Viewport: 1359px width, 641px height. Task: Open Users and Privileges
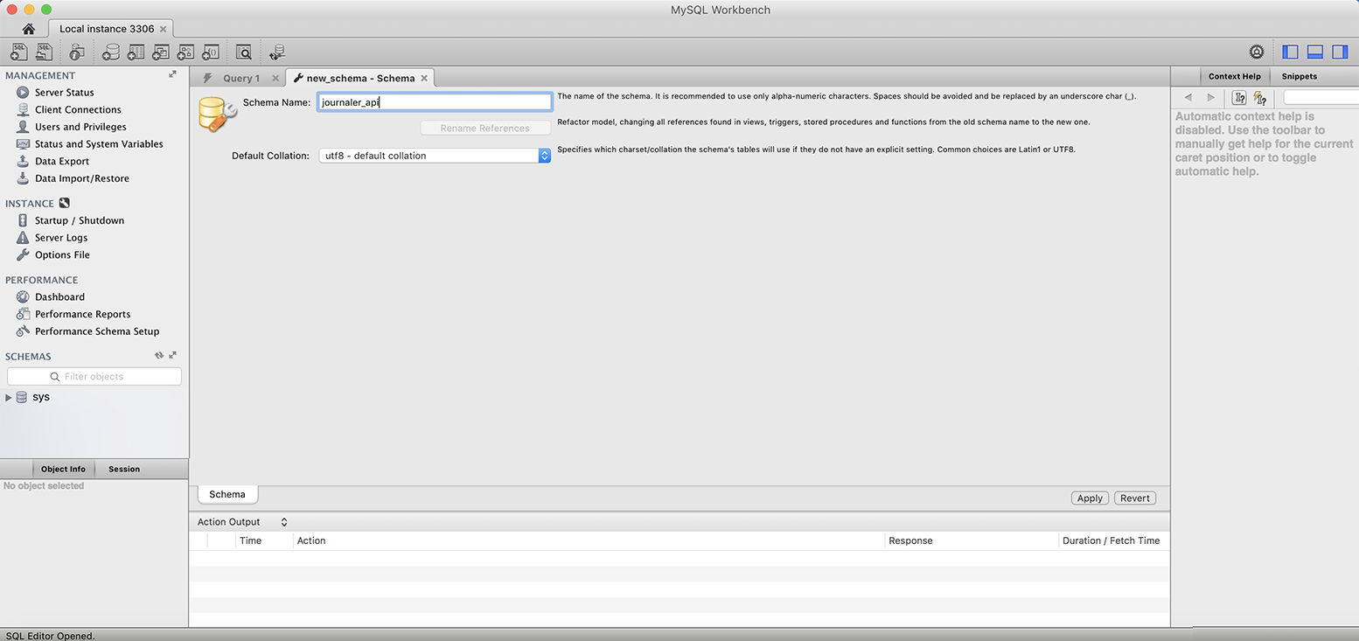pyautogui.click(x=80, y=127)
